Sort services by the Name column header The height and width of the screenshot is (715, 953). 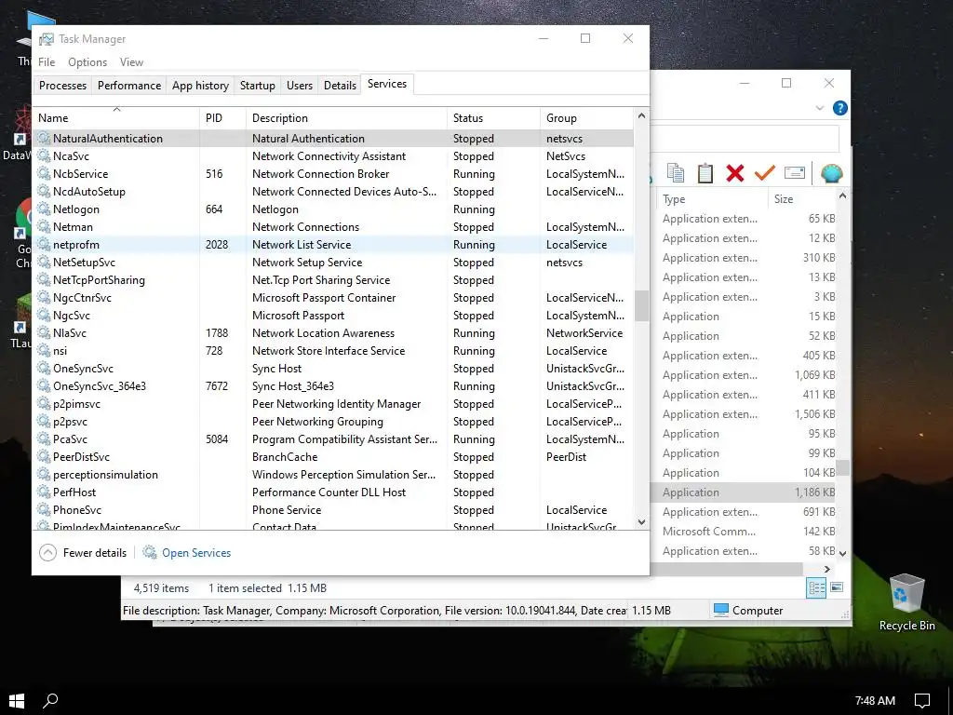tap(116, 118)
